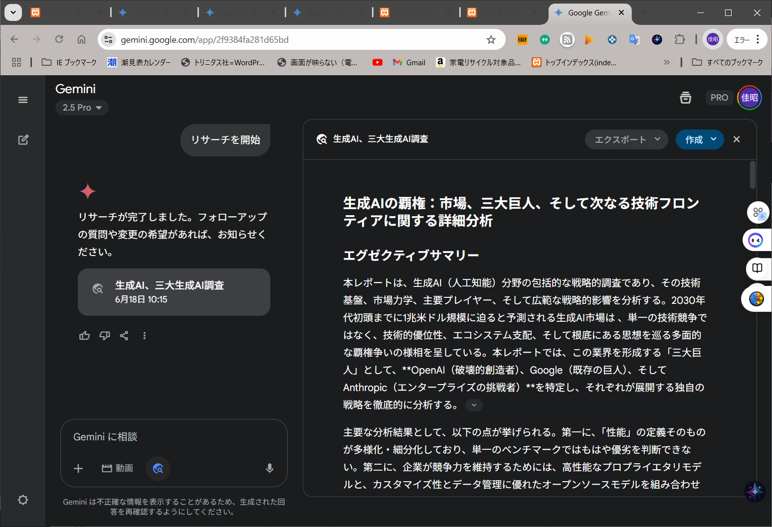
Task: Open the apps grid in bookmarks bar
Action: pos(16,62)
